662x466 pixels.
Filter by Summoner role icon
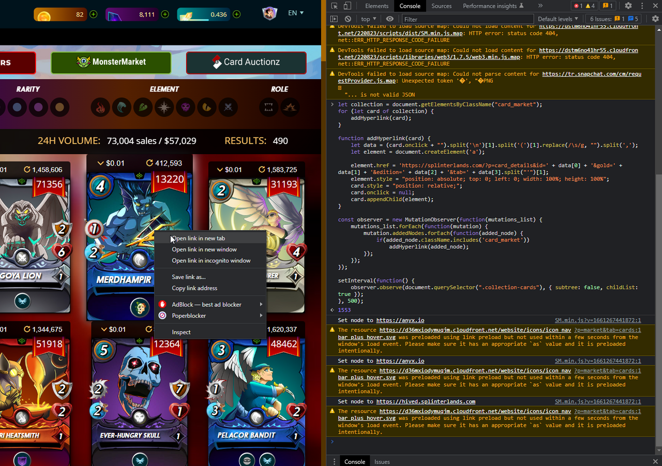click(x=290, y=108)
